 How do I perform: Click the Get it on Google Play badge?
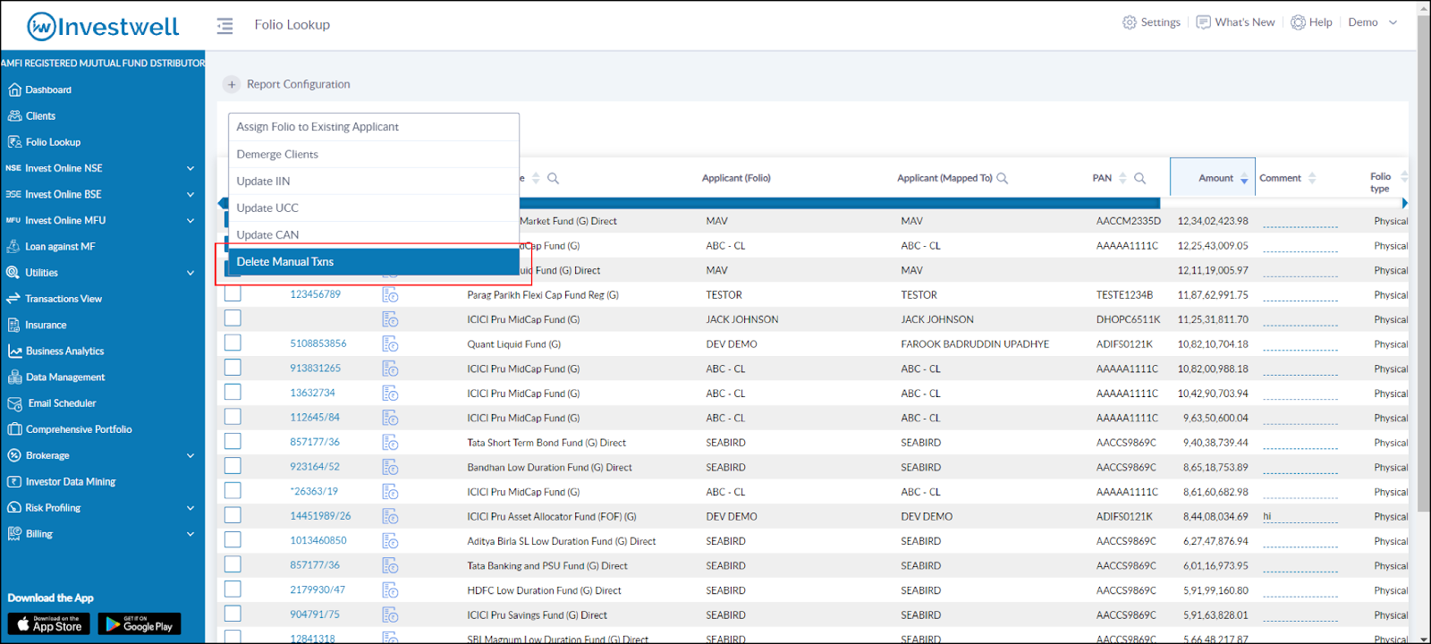coord(140,624)
